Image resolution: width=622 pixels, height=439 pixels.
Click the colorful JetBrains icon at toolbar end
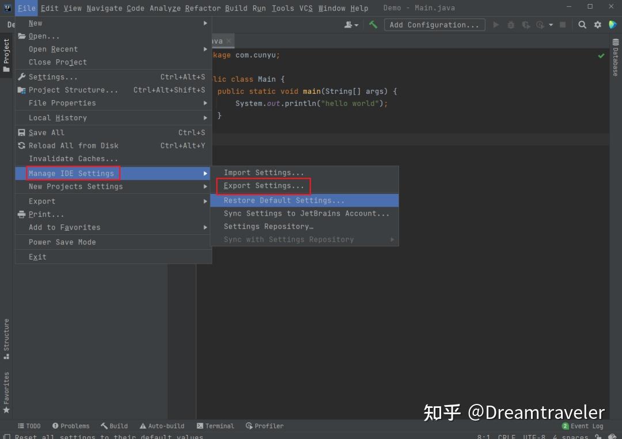[612, 25]
